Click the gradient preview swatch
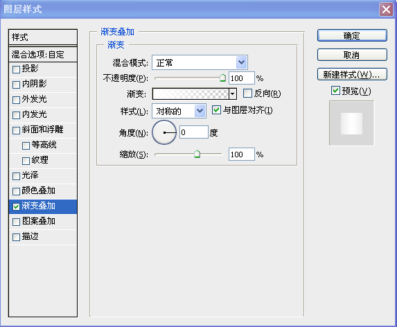 click(191, 94)
